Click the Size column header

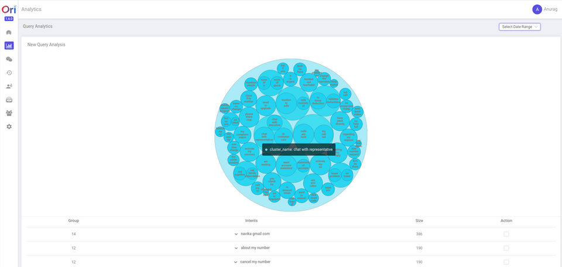[x=419, y=221]
